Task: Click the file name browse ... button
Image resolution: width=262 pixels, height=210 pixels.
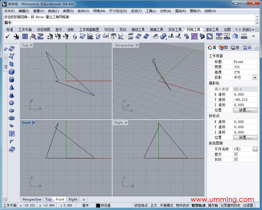Action: point(255,149)
